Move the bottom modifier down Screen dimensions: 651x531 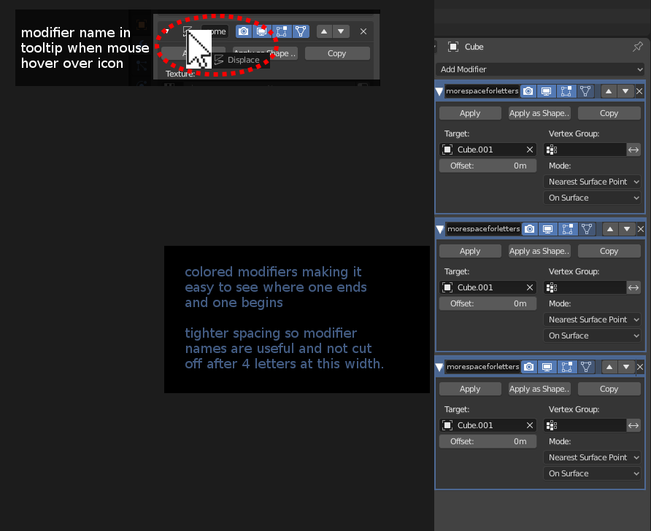pos(626,367)
